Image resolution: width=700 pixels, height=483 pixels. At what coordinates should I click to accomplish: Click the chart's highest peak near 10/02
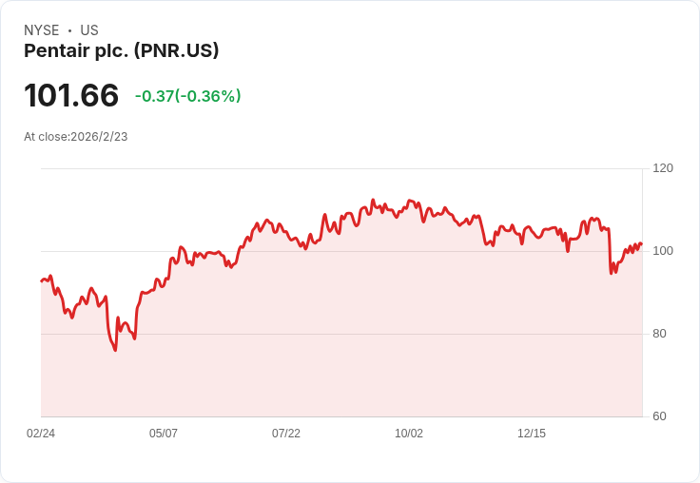pyautogui.click(x=373, y=200)
